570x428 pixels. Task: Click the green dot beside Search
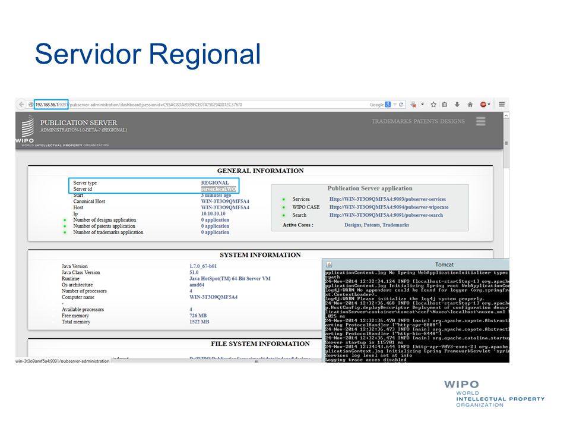tap(284, 215)
